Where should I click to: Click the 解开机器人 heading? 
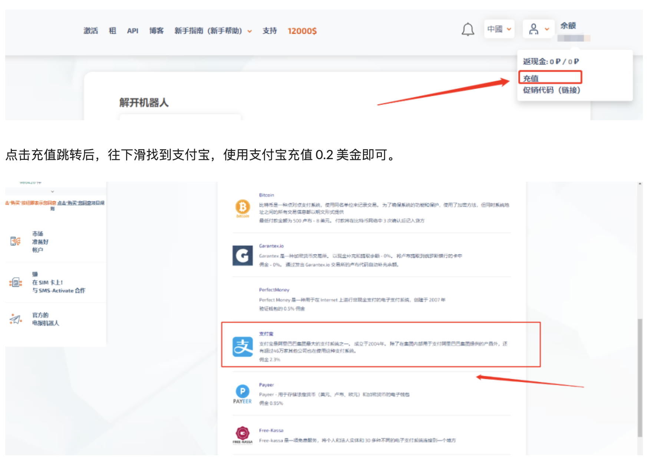(x=144, y=103)
